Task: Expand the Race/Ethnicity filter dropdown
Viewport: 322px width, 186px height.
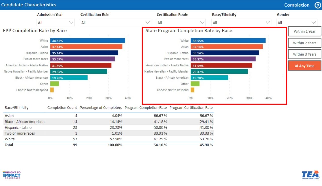Action: tap(241, 23)
